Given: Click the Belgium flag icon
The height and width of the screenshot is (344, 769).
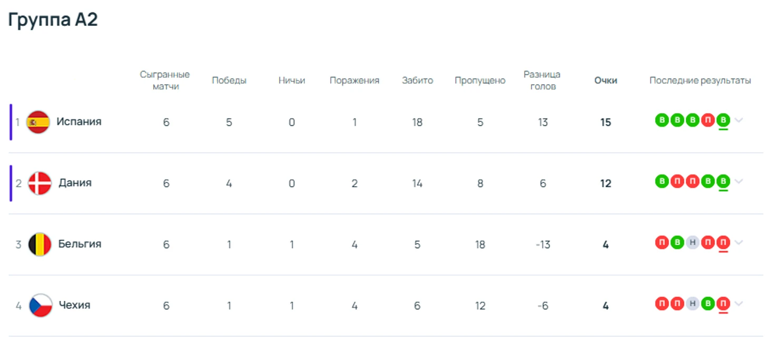Looking at the screenshot, I should [x=40, y=244].
